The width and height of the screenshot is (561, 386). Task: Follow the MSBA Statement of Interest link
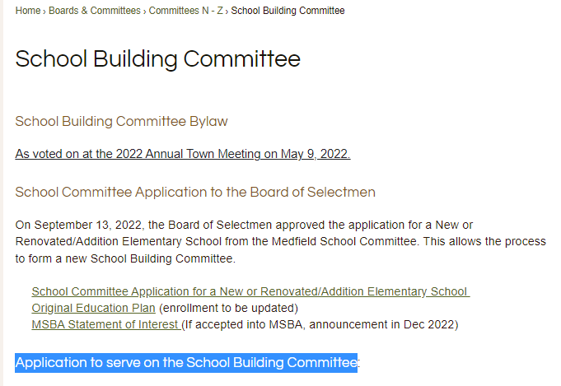tap(106, 324)
